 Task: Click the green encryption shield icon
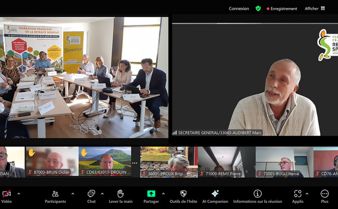pyautogui.click(x=258, y=8)
